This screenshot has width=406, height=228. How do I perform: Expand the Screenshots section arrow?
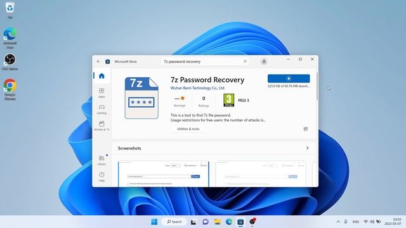[307, 148]
